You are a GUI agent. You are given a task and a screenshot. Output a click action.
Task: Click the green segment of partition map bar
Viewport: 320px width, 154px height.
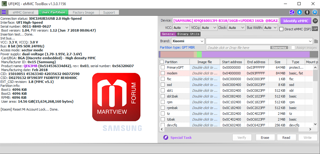click(x=199, y=54)
